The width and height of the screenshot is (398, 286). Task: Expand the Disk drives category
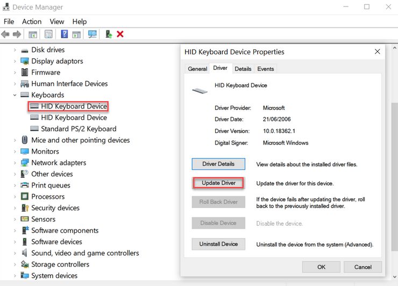click(15, 50)
